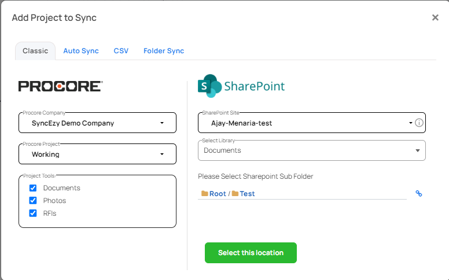Screen dimensions: 449x280
Task: Switch to the Folder Sync tab
Action: (164, 51)
